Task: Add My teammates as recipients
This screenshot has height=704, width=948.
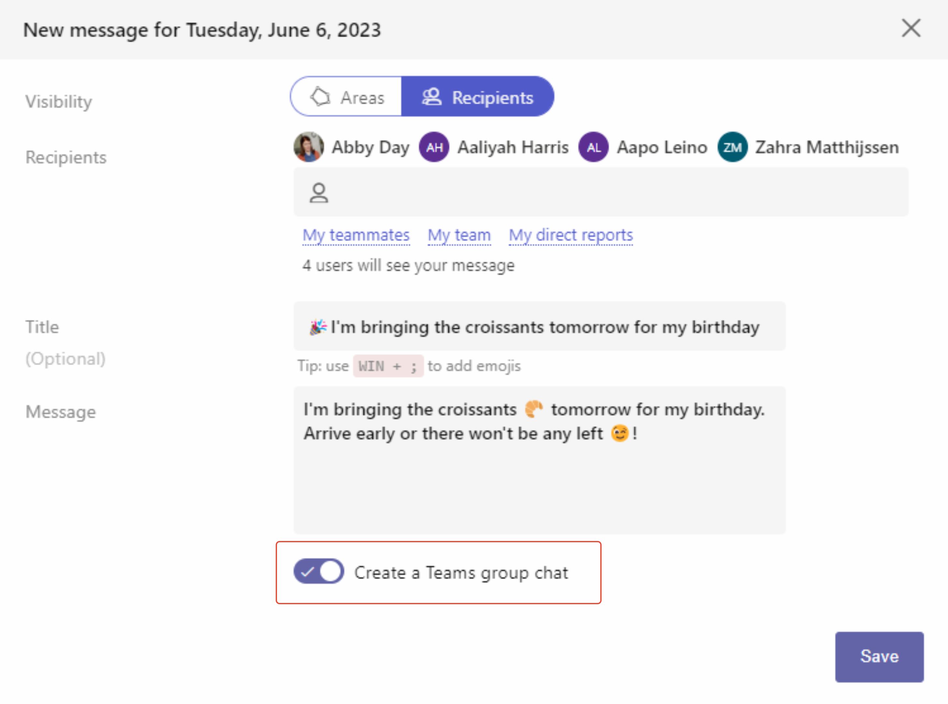Action: [x=356, y=235]
